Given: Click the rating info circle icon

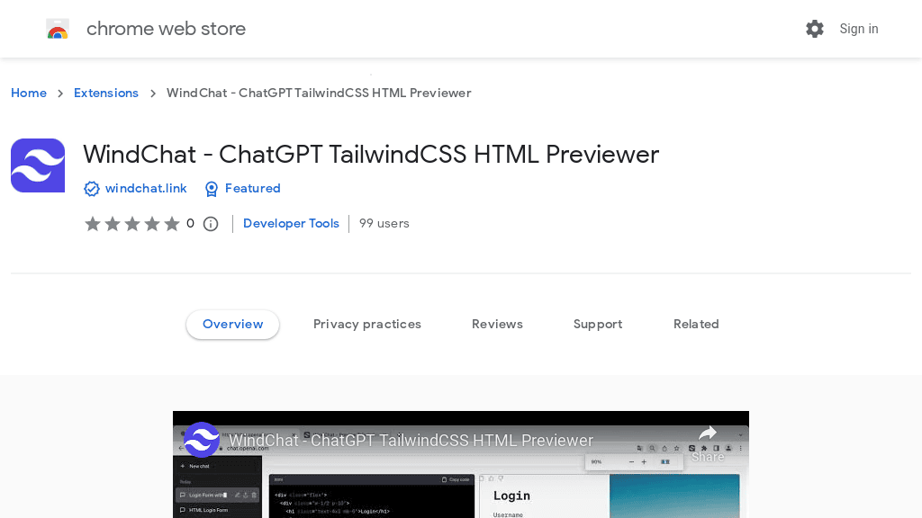Looking at the screenshot, I should [211, 224].
